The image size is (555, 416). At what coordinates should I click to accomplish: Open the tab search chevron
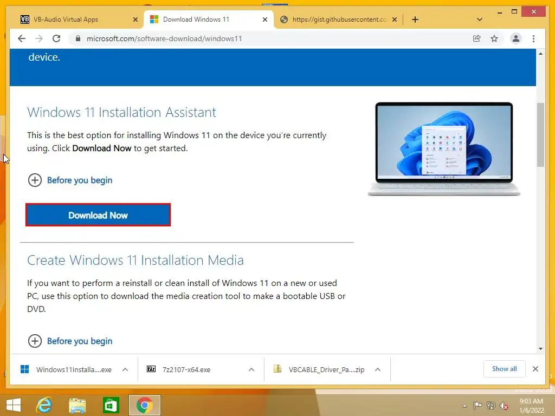480,19
